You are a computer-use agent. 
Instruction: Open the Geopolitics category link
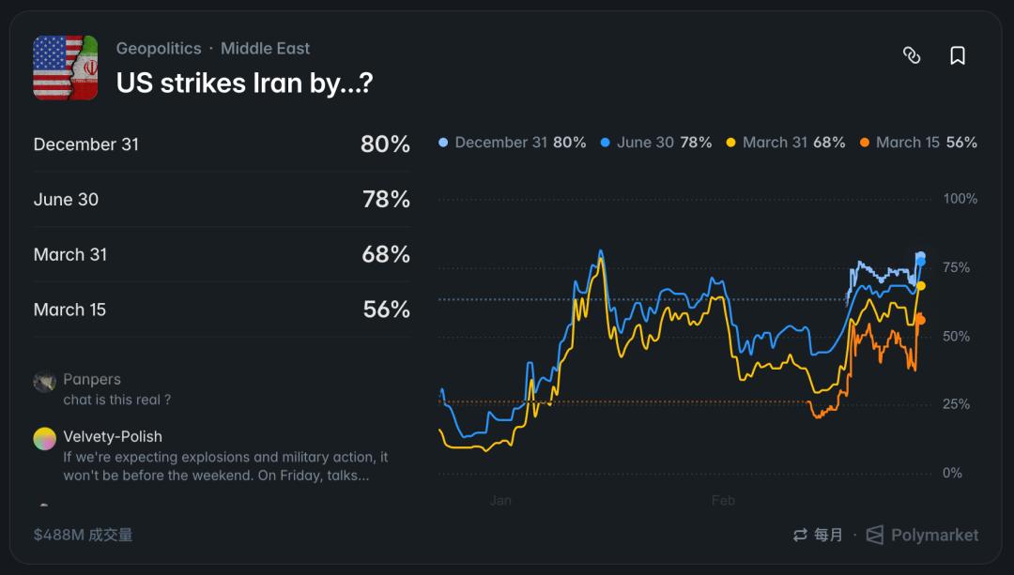159,48
